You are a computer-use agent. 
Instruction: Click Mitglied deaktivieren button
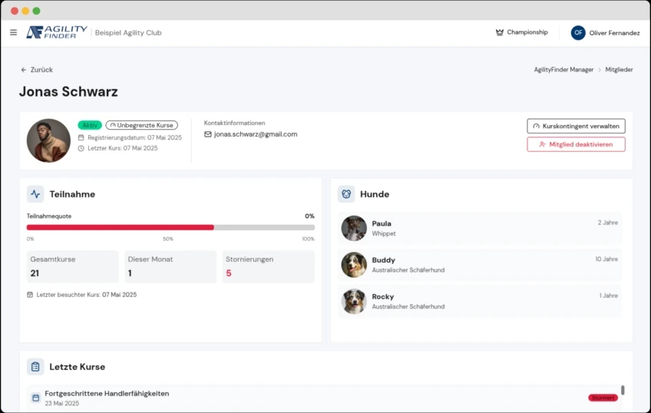576,144
